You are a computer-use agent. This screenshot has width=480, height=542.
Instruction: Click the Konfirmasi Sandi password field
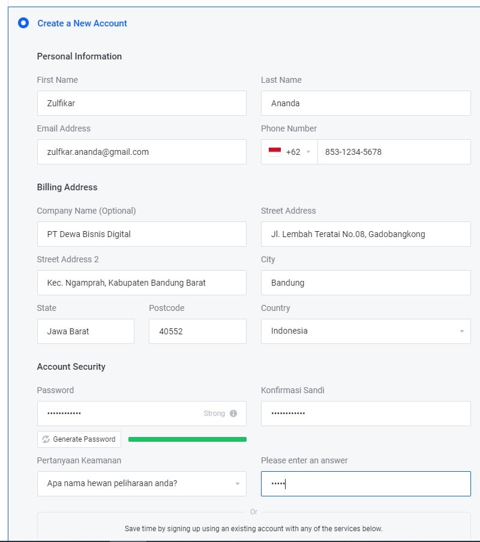[365, 414]
